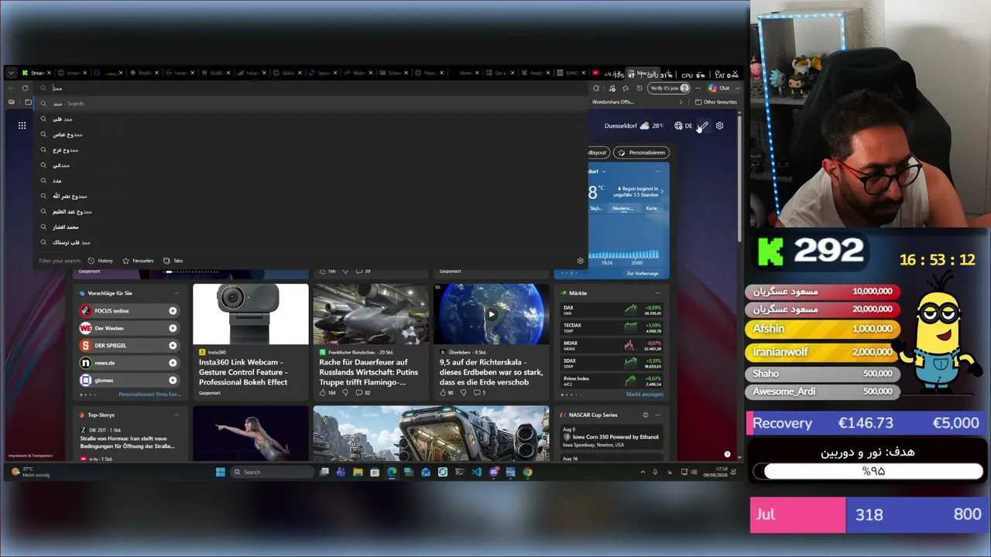Open the fighter jet article thumbnail

tap(371, 314)
